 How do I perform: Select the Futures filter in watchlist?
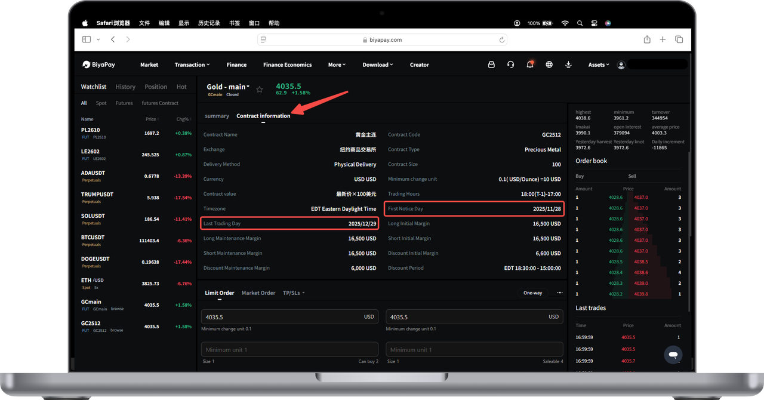(x=124, y=103)
